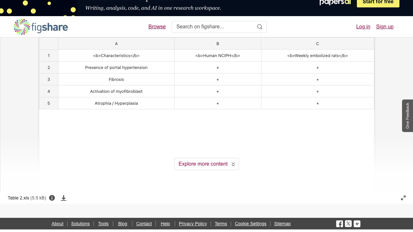Select row number 5

tap(49, 103)
